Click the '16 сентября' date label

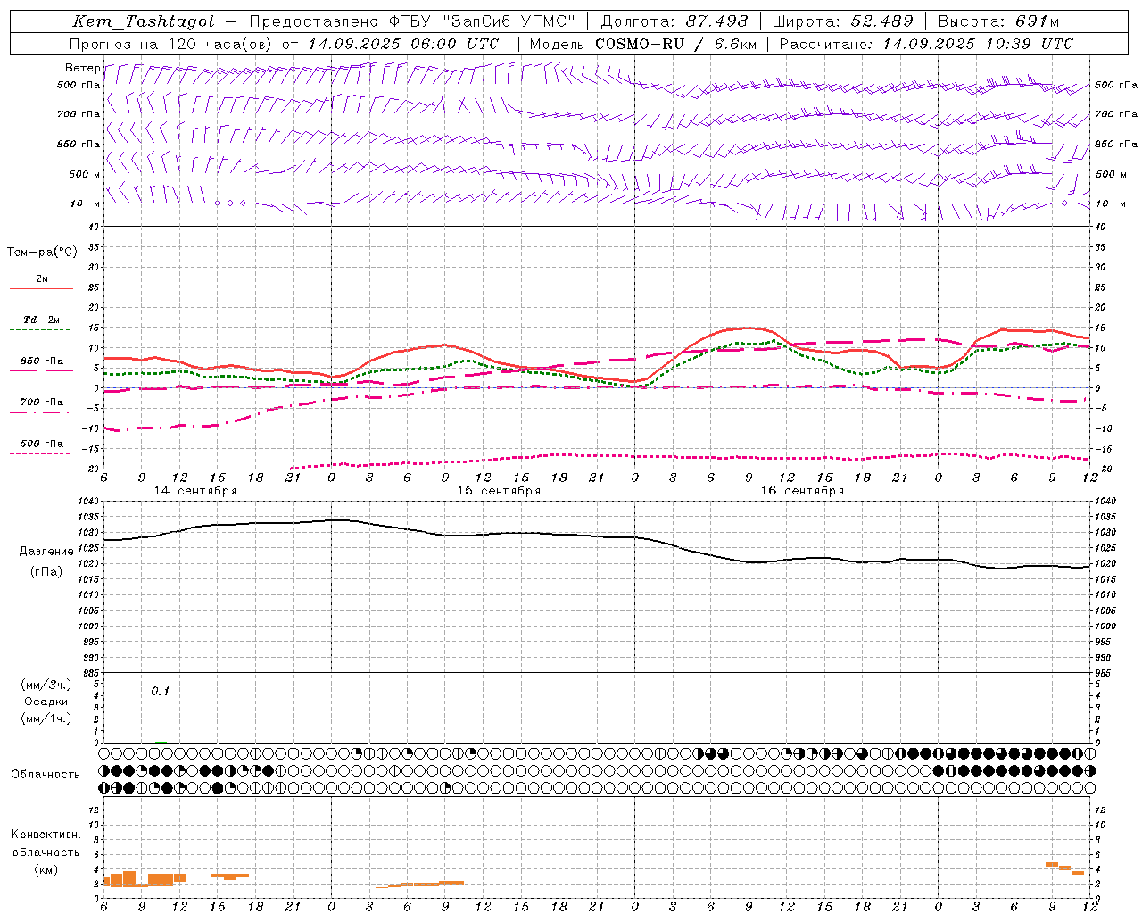(802, 491)
